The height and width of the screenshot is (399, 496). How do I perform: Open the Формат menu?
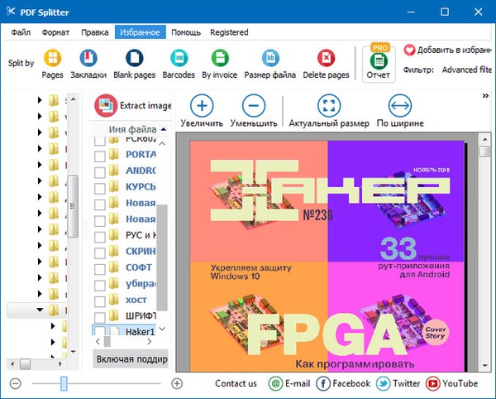[56, 32]
